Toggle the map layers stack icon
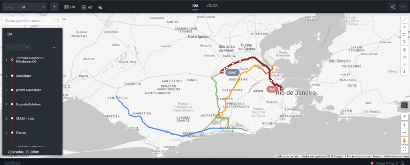The image size is (410, 165). click(x=404, y=56)
